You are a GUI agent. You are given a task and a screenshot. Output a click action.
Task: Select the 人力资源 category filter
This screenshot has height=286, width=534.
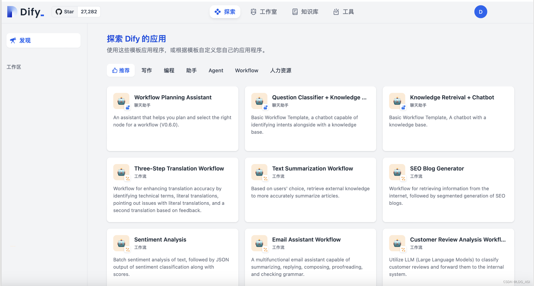coord(281,70)
